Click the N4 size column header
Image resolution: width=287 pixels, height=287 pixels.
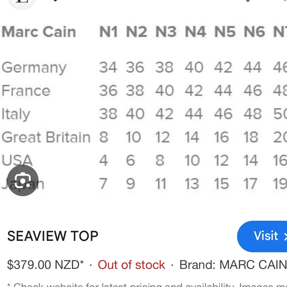coord(195,32)
